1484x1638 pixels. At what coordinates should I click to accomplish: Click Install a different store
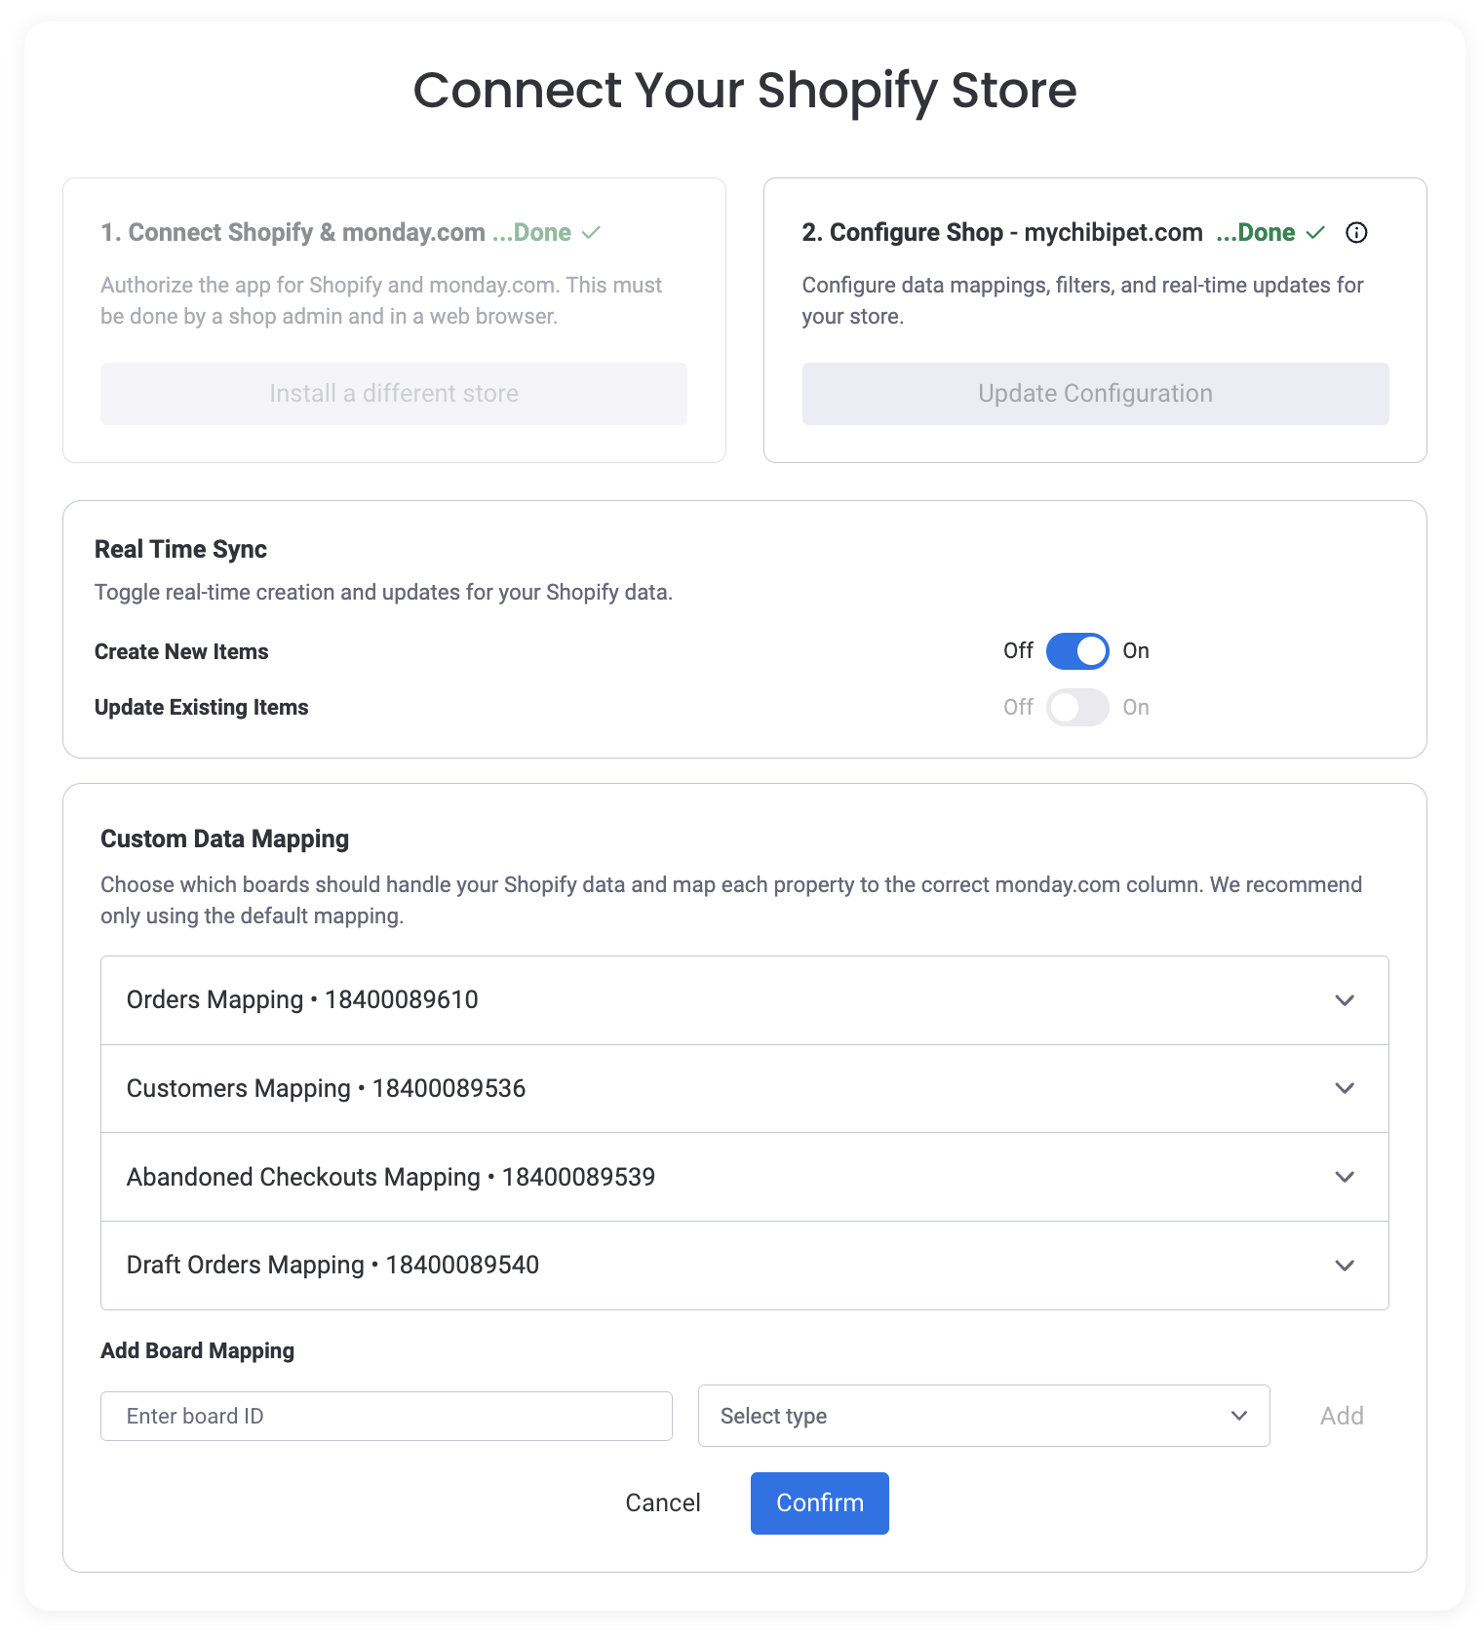394,394
